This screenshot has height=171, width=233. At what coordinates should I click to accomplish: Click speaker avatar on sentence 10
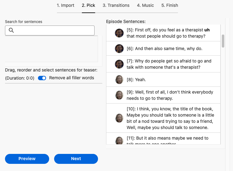pyautogui.click(x=119, y=118)
